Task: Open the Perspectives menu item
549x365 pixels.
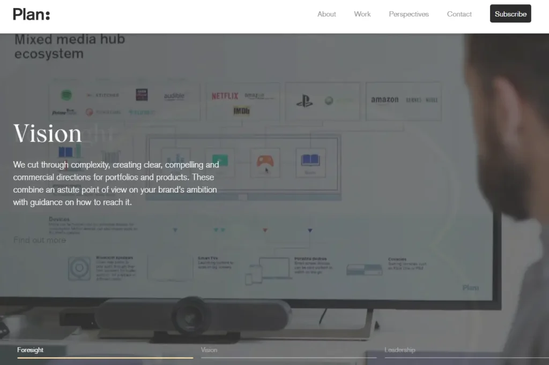Action: pos(409,14)
